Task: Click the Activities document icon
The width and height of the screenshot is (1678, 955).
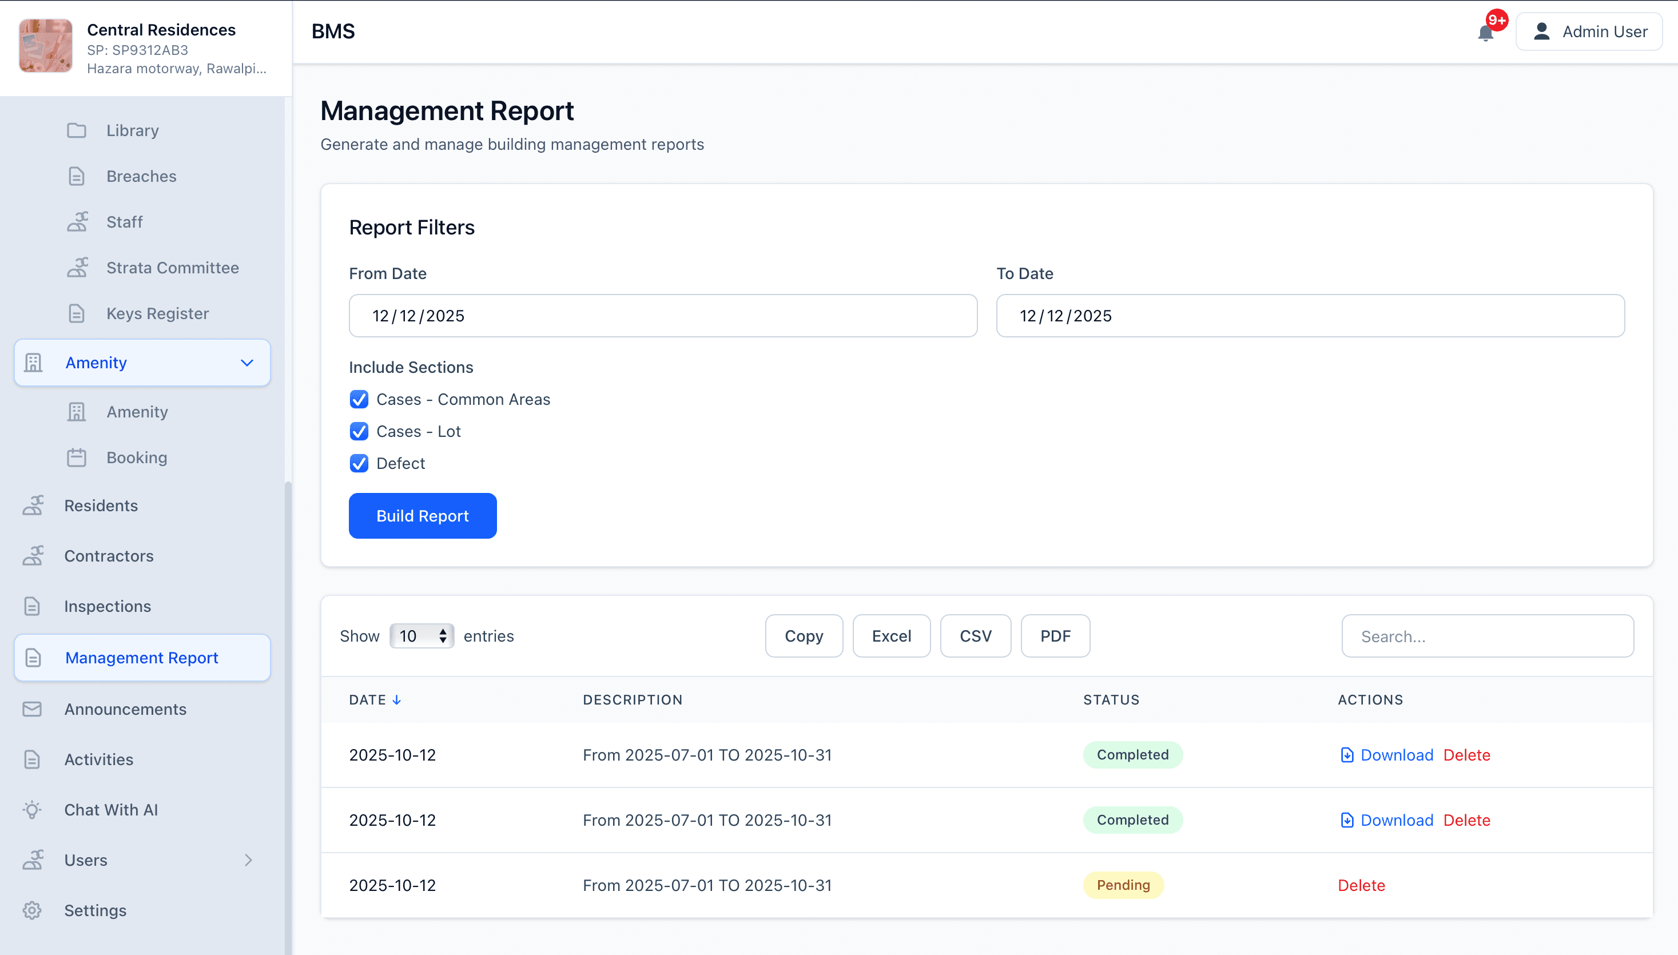Action: [31, 759]
